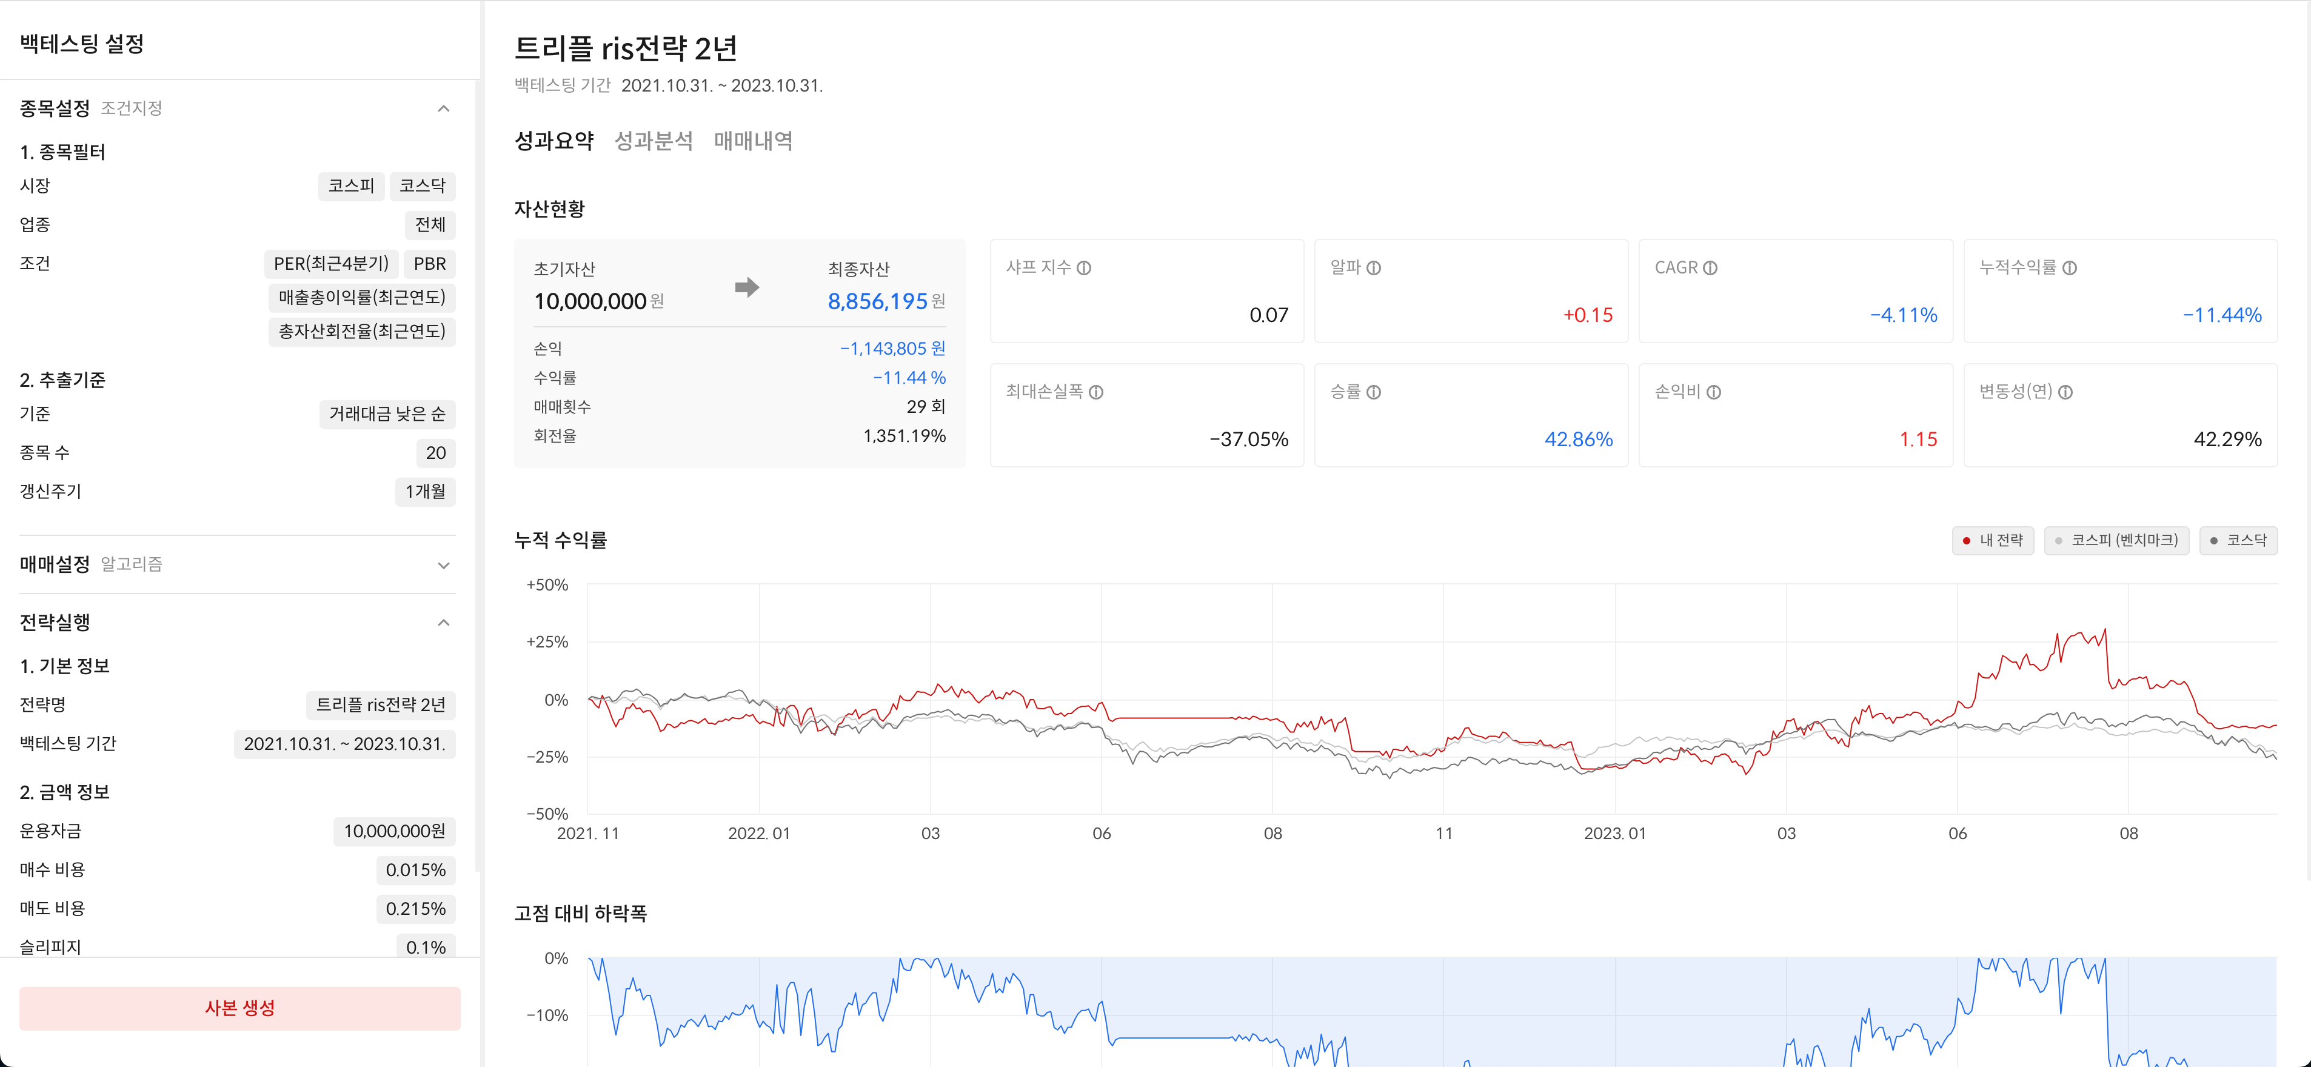Switch to the 성과분석 tab

click(x=653, y=141)
